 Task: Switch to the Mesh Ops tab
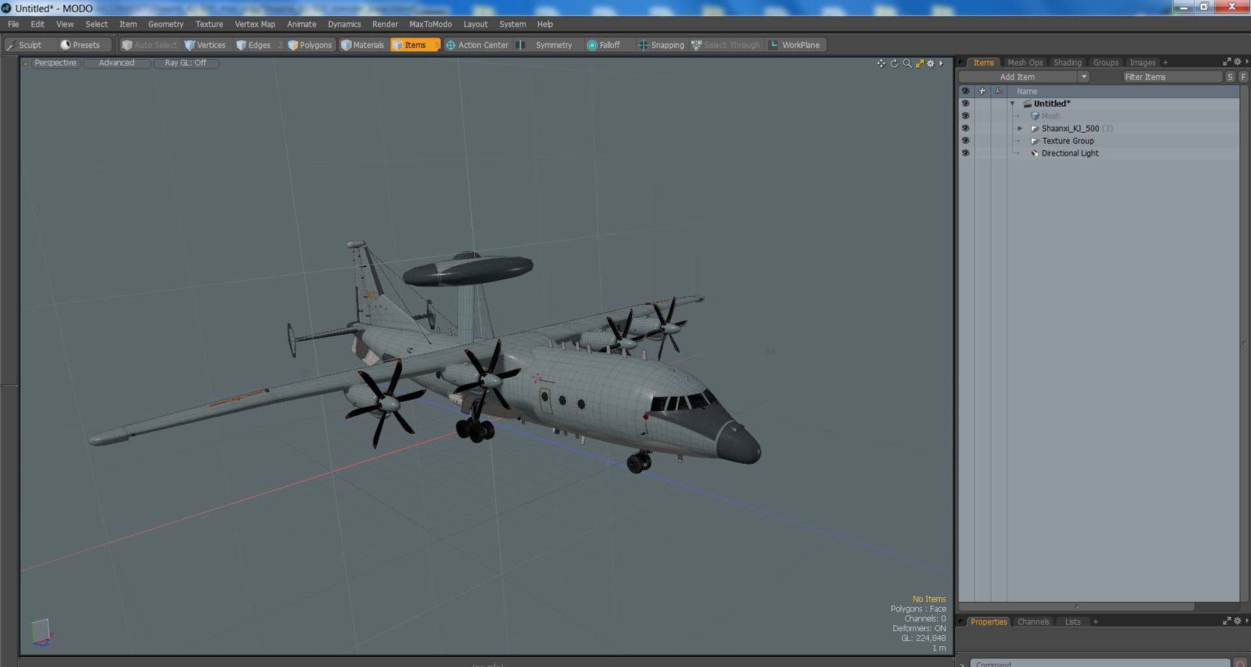coord(1025,63)
